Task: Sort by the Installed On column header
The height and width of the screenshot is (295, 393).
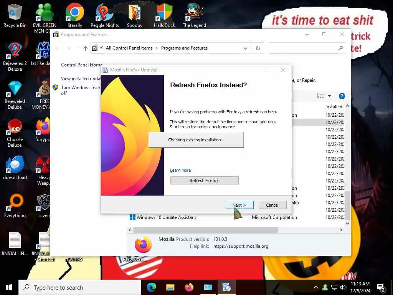Action: pos(334,107)
